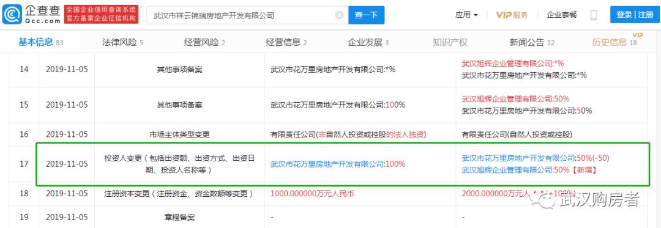Switch to 企业发展 tab
Screen dimensions: 661x228
[368, 42]
